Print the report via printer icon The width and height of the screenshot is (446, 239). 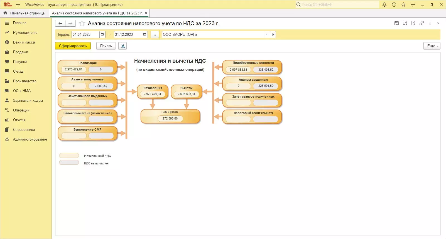(x=405, y=23)
